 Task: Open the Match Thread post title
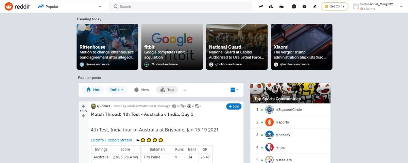[142, 114]
